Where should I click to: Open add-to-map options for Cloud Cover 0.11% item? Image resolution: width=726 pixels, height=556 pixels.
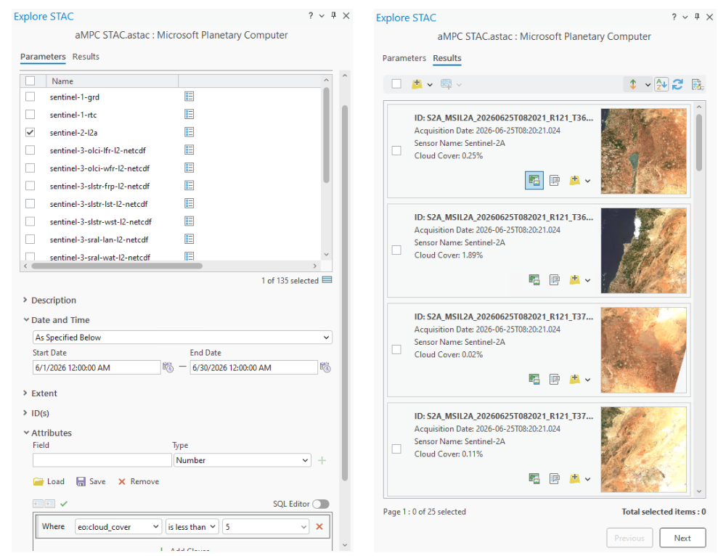(587, 479)
